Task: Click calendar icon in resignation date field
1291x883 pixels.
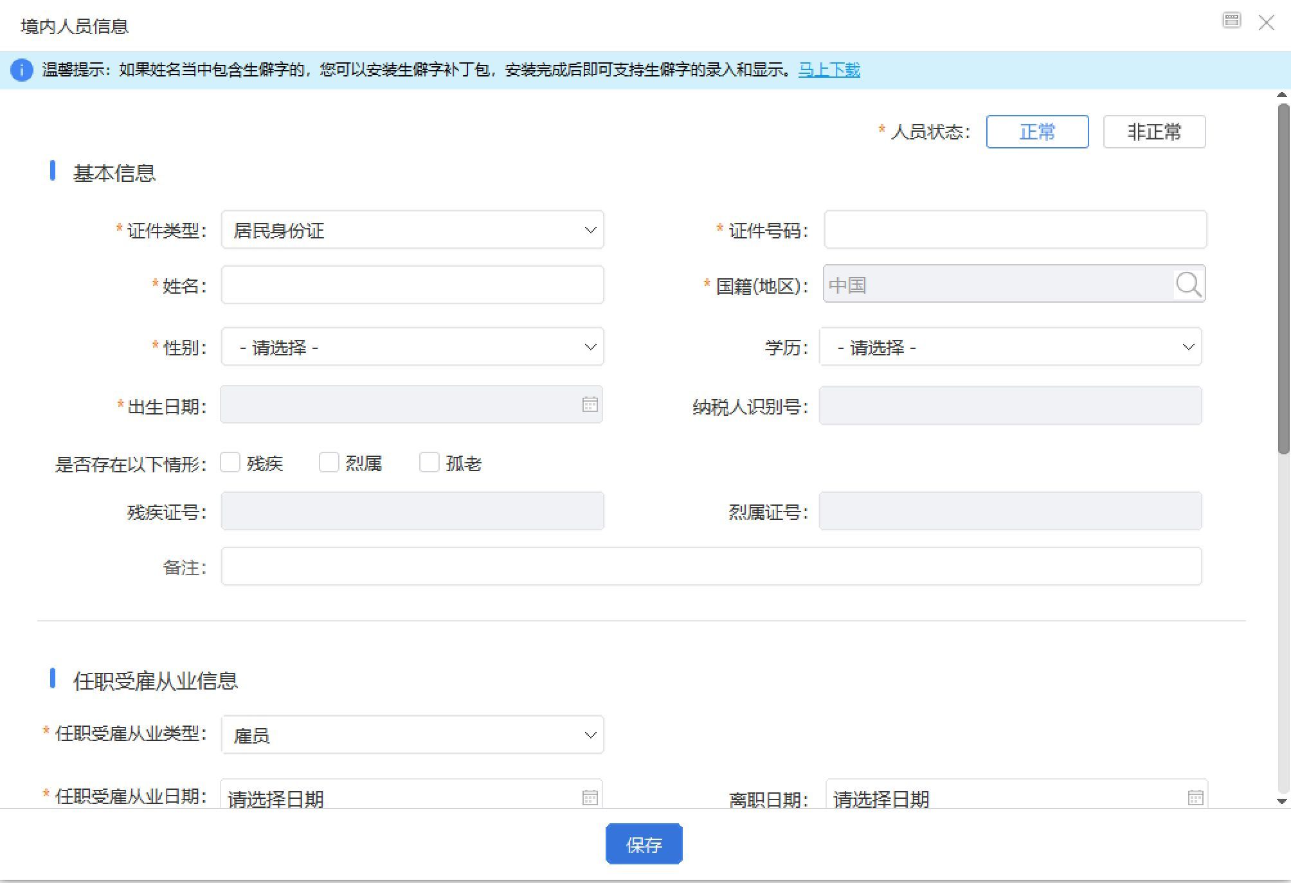Action: pos(1195,798)
